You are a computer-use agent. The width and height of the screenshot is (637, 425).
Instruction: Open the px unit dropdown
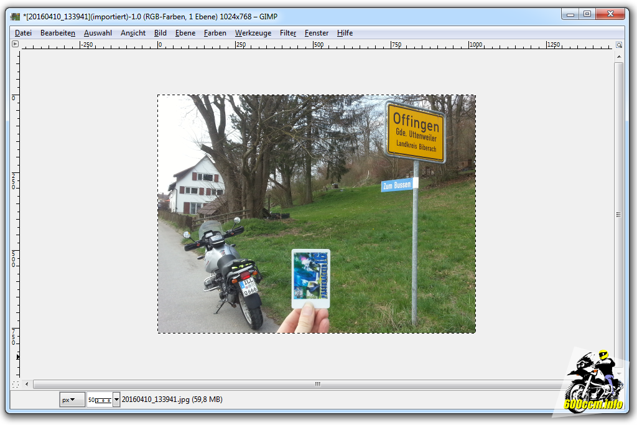click(x=72, y=399)
